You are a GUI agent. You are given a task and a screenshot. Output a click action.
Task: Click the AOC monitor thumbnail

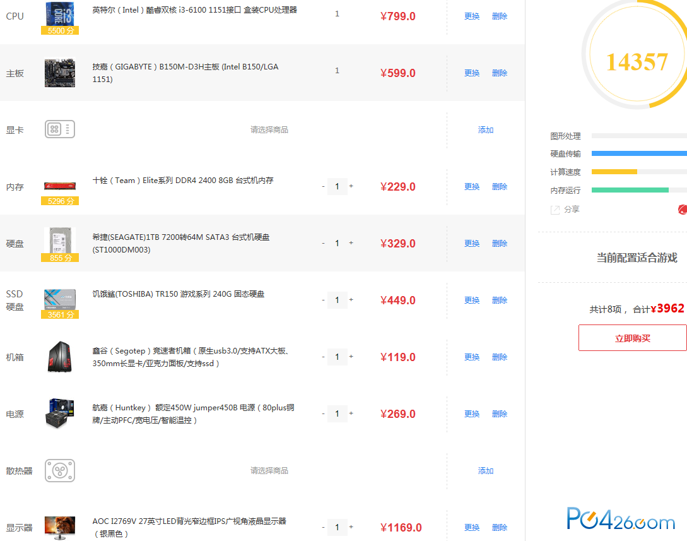click(60, 527)
